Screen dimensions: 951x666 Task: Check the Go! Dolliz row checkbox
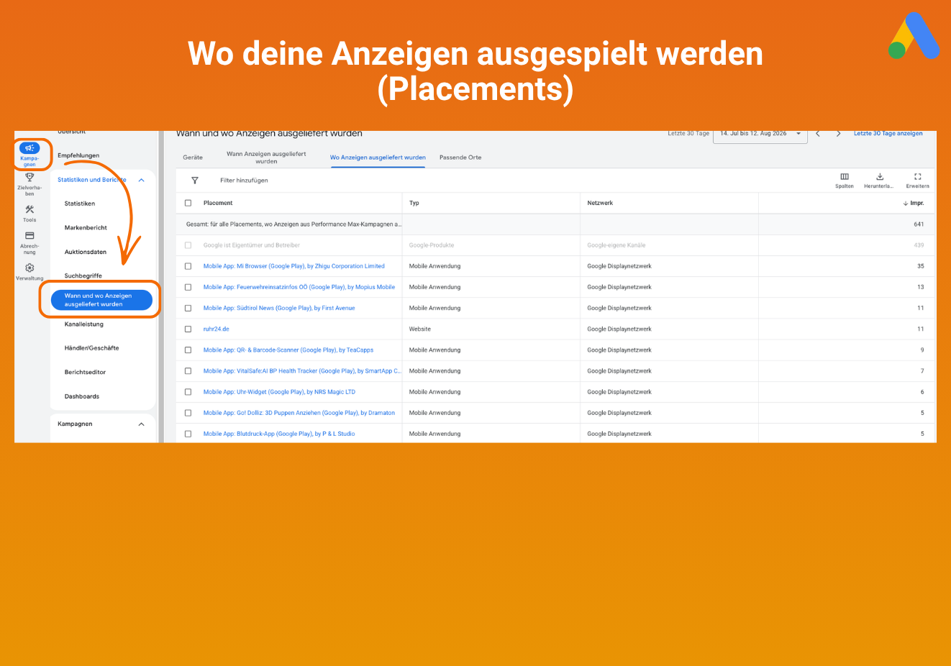click(x=188, y=413)
